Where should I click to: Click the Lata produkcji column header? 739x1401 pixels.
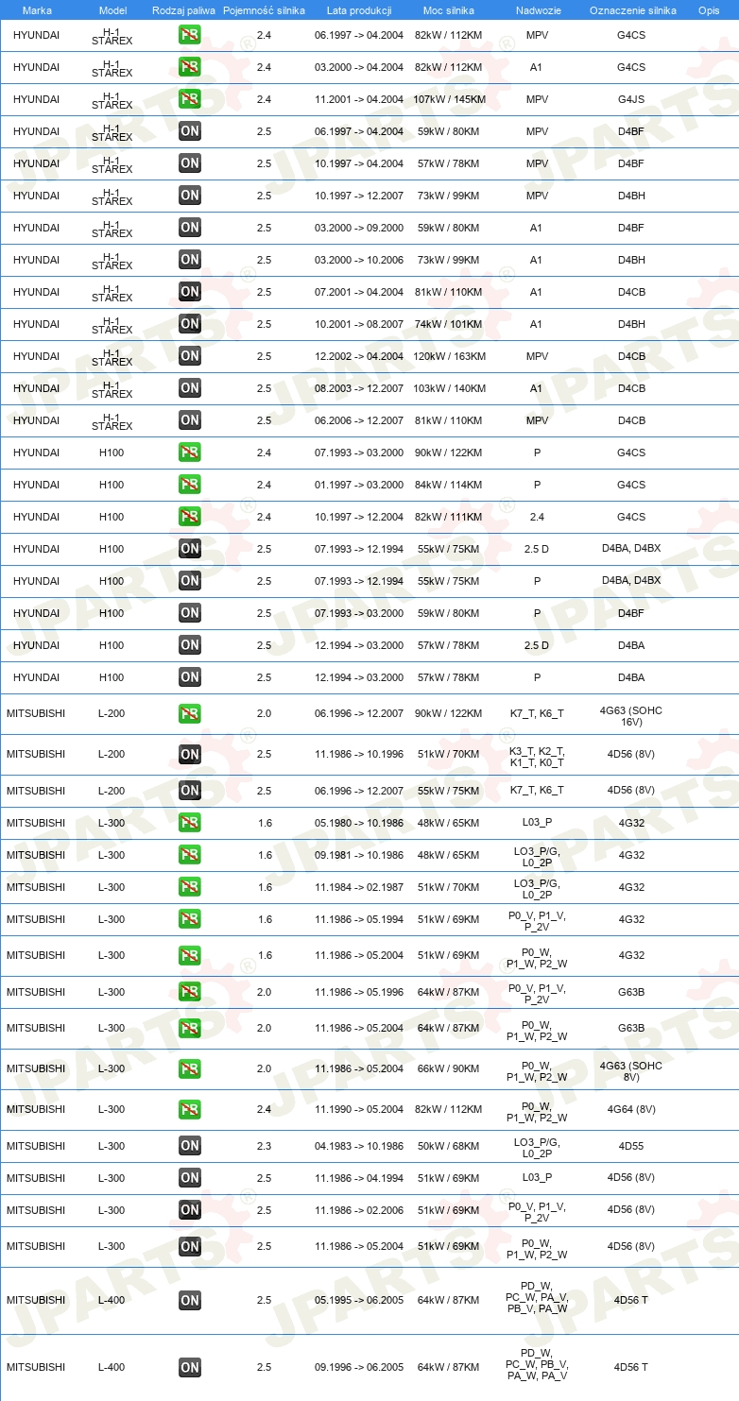tap(359, 9)
